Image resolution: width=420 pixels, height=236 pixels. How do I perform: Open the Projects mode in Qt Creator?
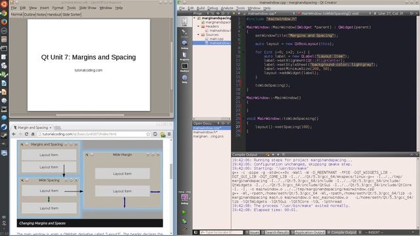184,56
